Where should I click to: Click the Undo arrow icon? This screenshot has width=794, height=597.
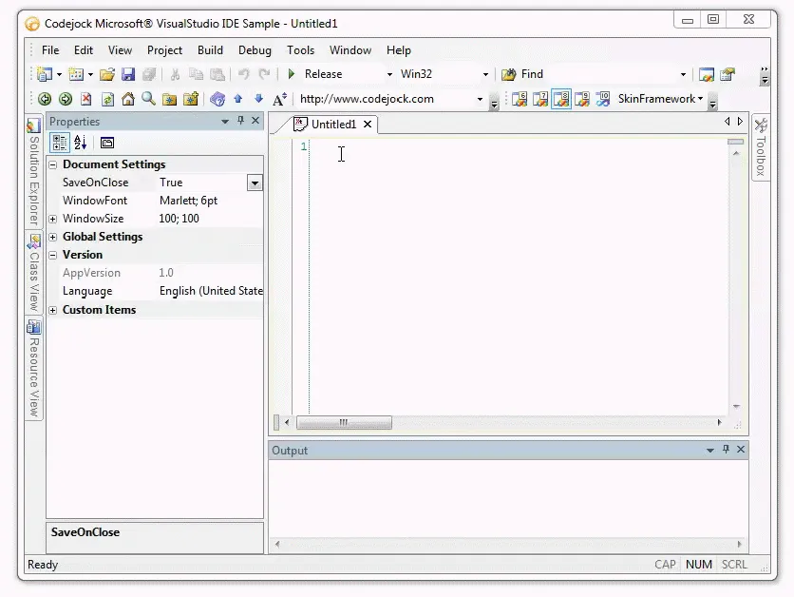[x=243, y=74]
